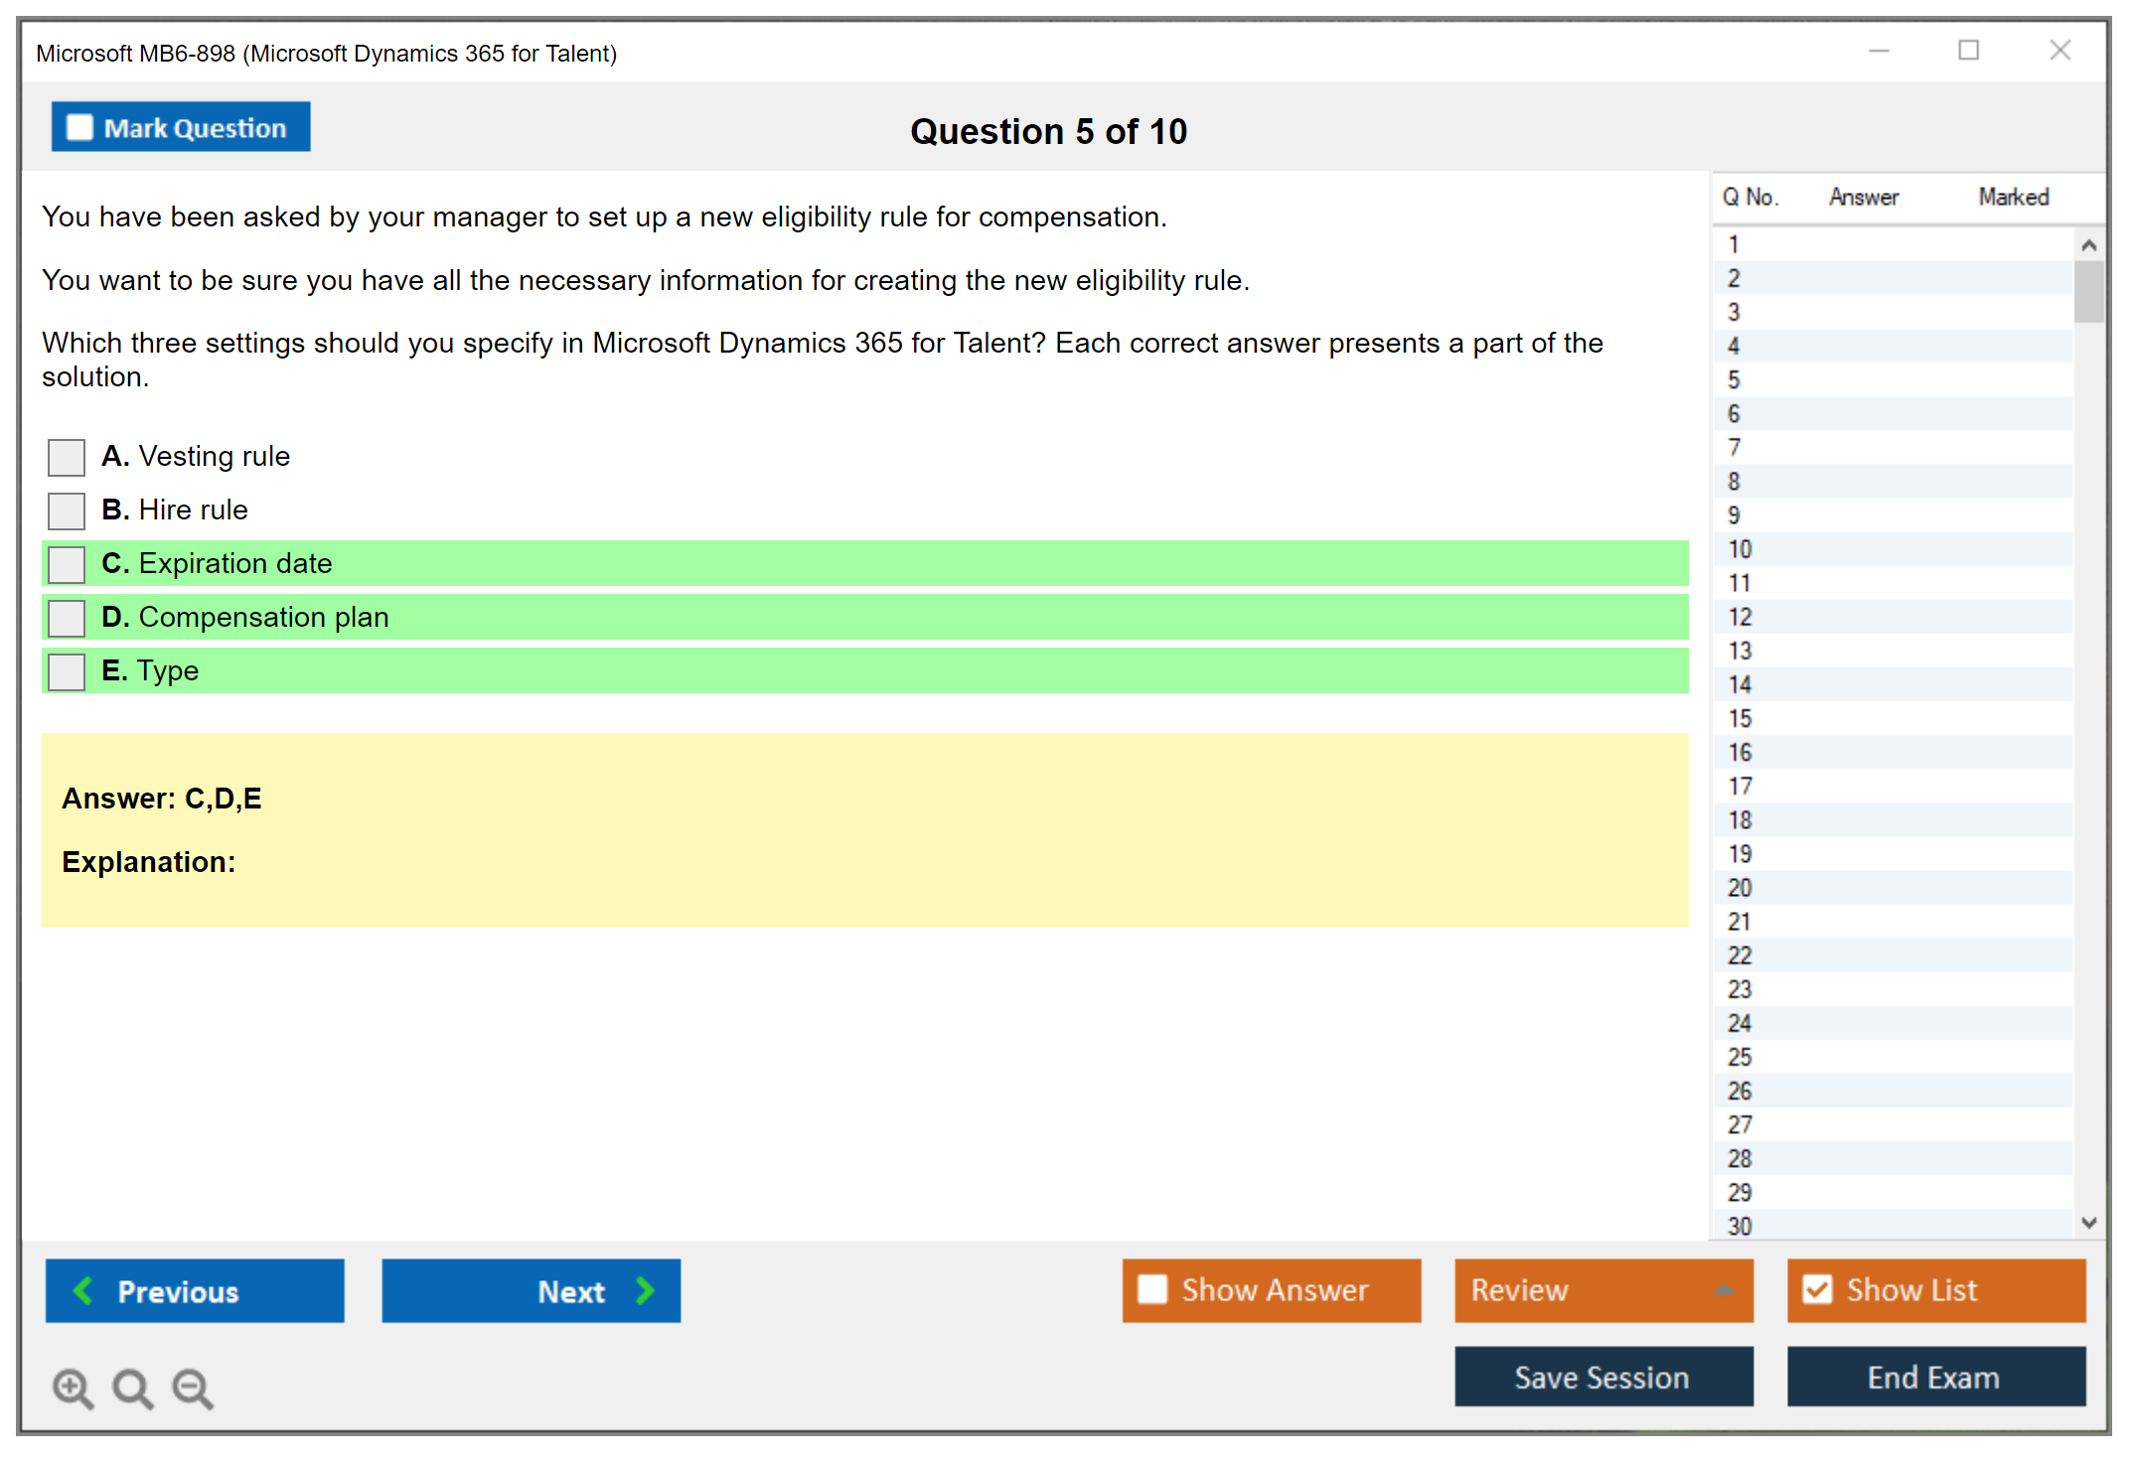Check answer C Expiration date

(x=67, y=564)
